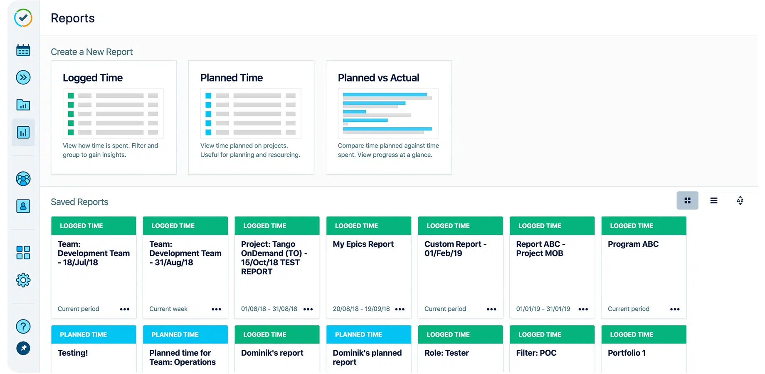Screen dimensions: 765x374
Task: Click the Help question mark icon
Action: click(23, 326)
